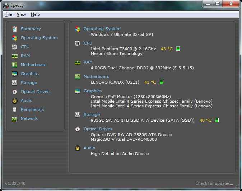Click the Operating System flag icon in sidebar
242x191 pixels.
pyautogui.click(x=15, y=38)
